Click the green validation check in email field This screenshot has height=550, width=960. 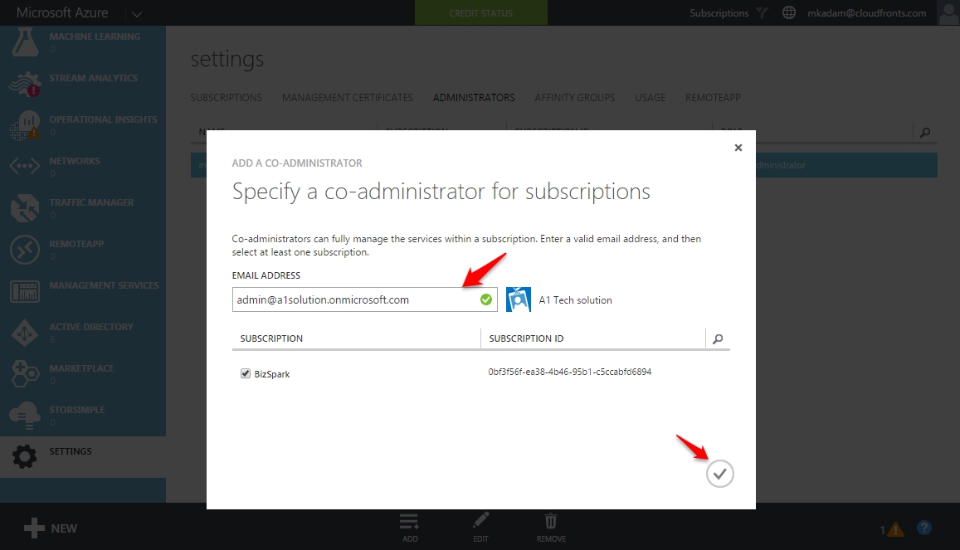[x=486, y=299]
